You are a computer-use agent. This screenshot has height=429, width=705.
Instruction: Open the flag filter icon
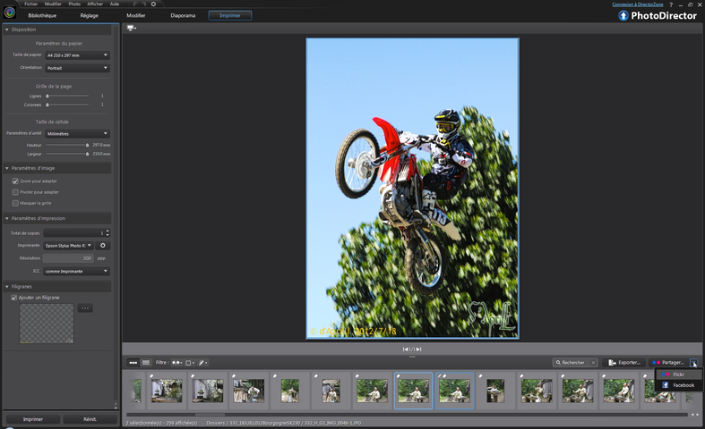point(176,362)
